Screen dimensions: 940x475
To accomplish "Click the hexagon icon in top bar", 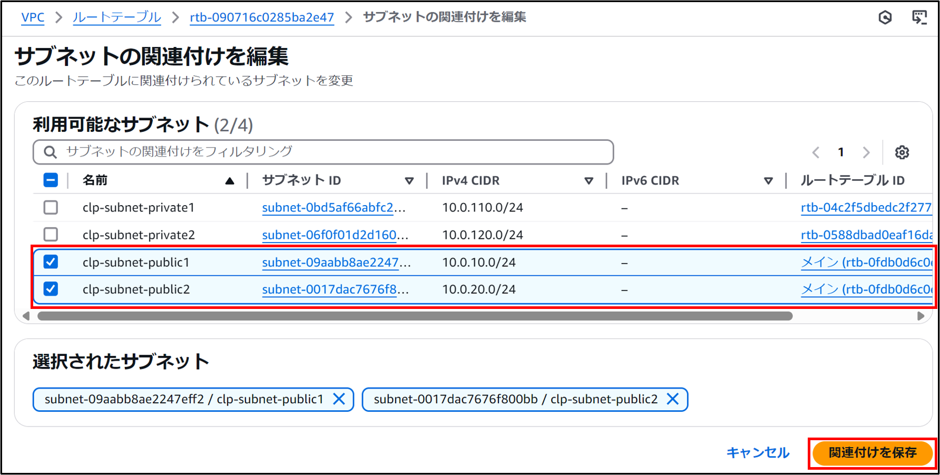I will click(x=885, y=17).
